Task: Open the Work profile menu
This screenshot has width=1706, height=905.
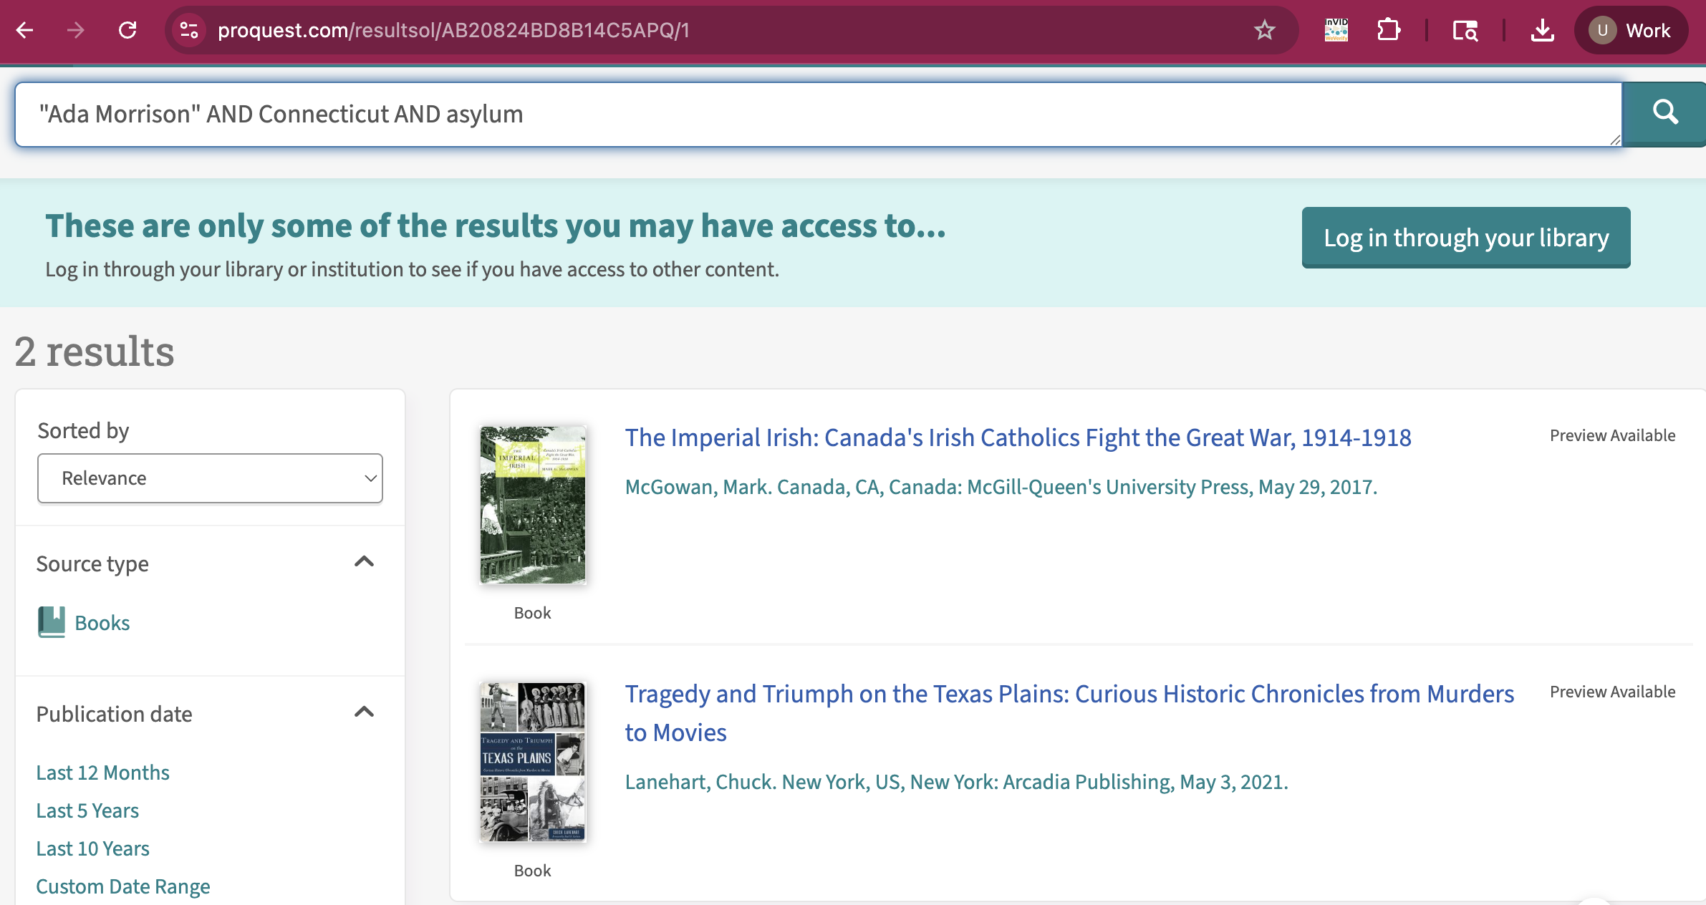Action: [1631, 30]
